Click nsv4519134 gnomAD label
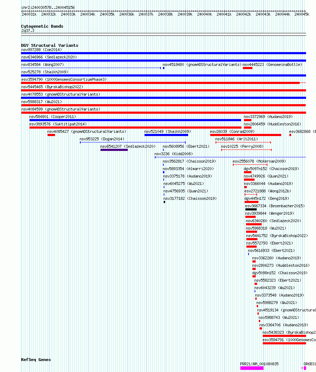This screenshot has height=372, width=316. [287, 310]
